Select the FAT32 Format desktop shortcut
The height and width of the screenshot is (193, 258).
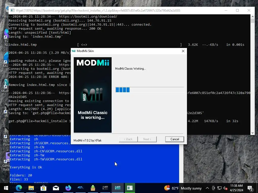point(6,137)
